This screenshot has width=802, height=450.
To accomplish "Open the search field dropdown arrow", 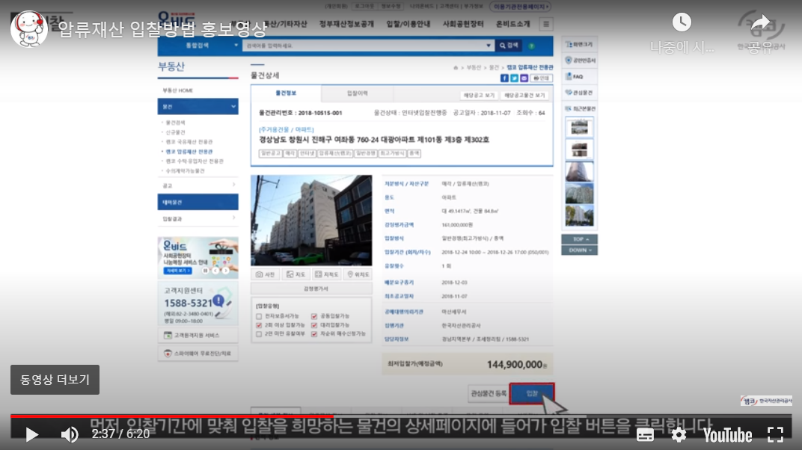I will tap(489, 46).
